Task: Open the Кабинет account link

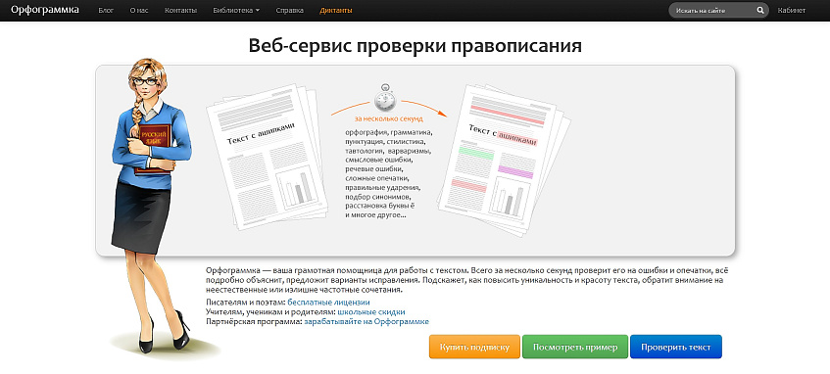Action: pyautogui.click(x=792, y=10)
